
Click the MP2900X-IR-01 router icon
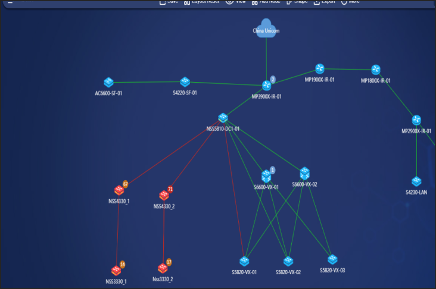pyautogui.click(x=416, y=120)
